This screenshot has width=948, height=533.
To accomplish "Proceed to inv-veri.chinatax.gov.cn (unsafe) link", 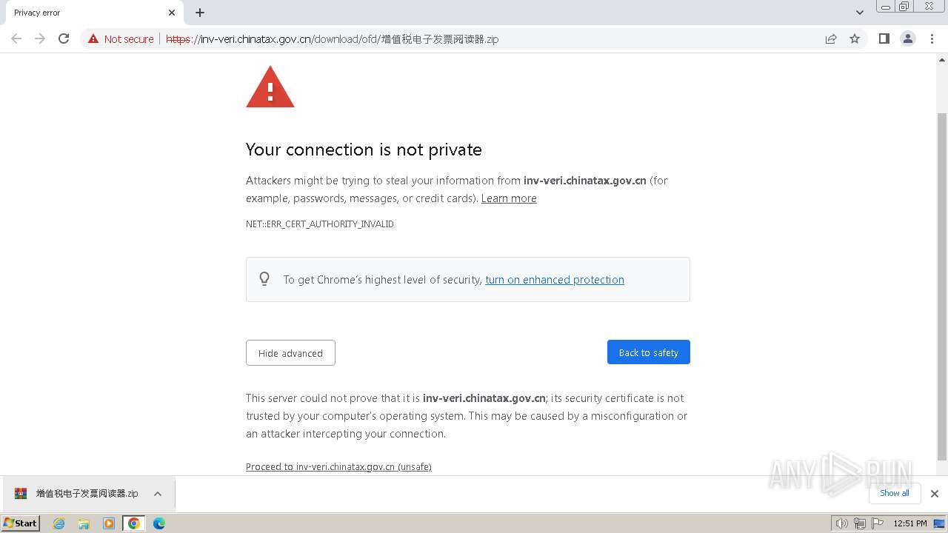I will tap(338, 467).
